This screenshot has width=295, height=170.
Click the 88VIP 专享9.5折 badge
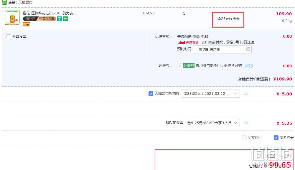click(x=39, y=19)
